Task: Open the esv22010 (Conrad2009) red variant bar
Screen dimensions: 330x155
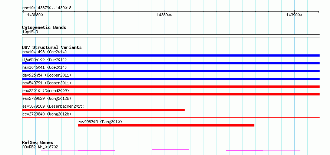Action: [x=171, y=94]
